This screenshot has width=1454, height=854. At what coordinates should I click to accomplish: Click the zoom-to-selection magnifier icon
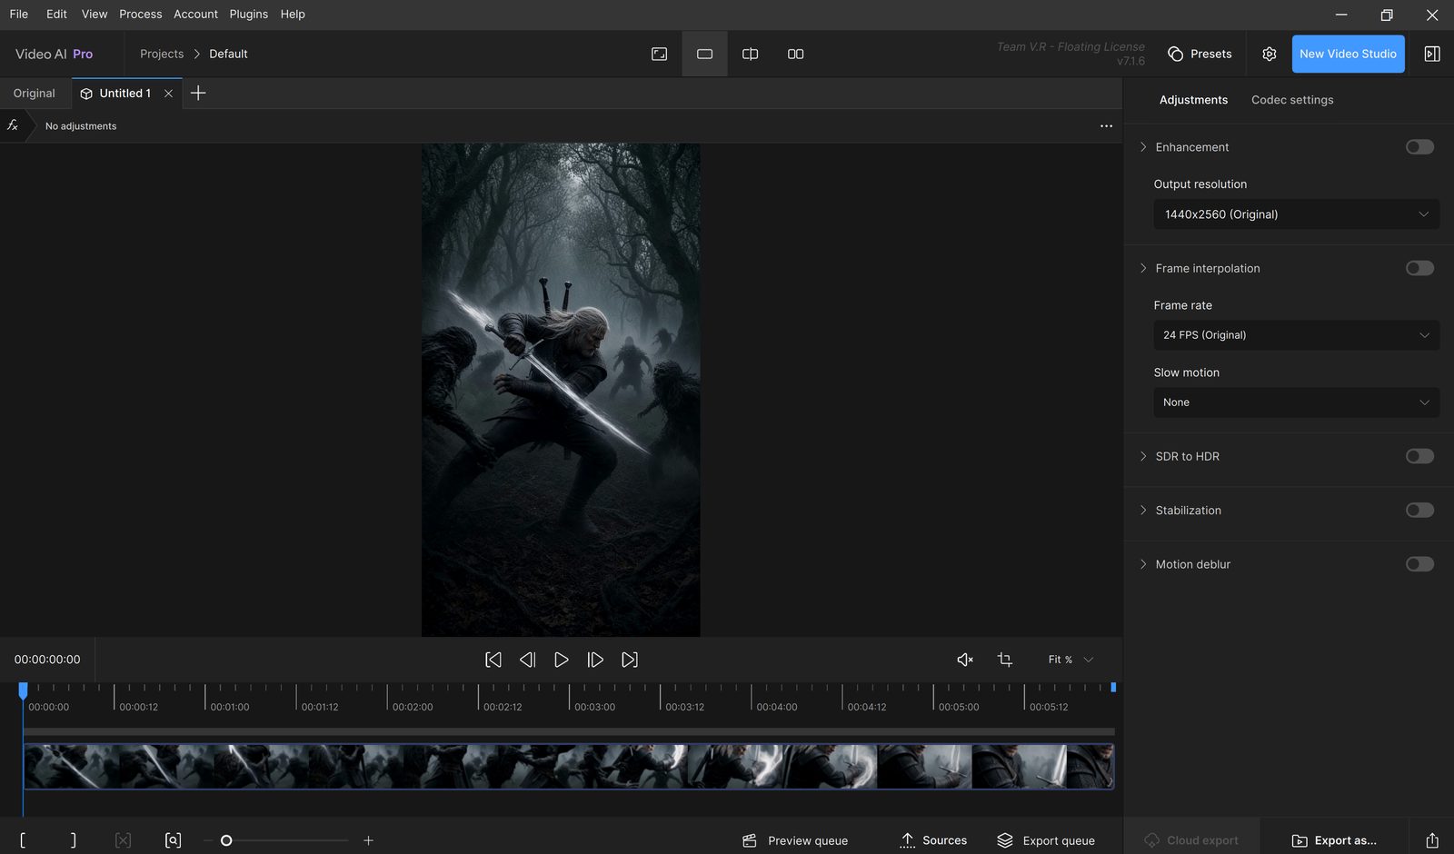point(173,840)
